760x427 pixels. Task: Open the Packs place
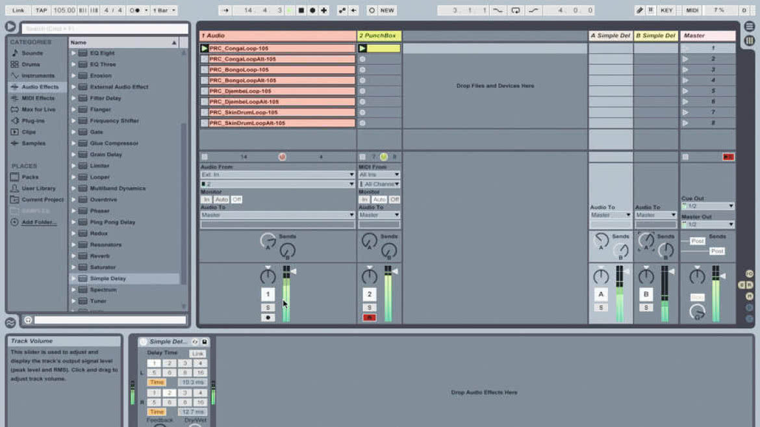30,177
